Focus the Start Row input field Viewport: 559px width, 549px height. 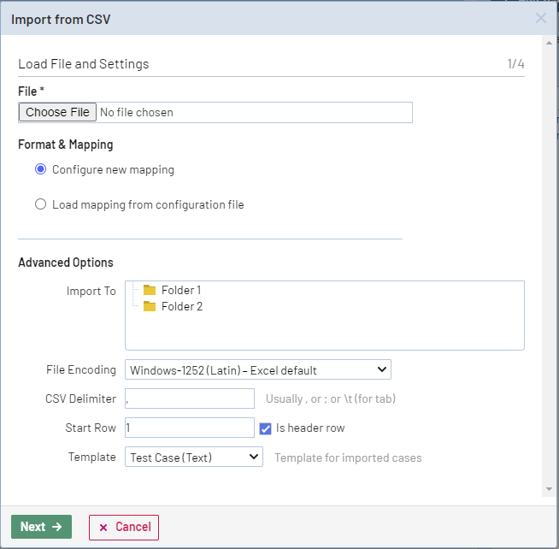coord(189,428)
